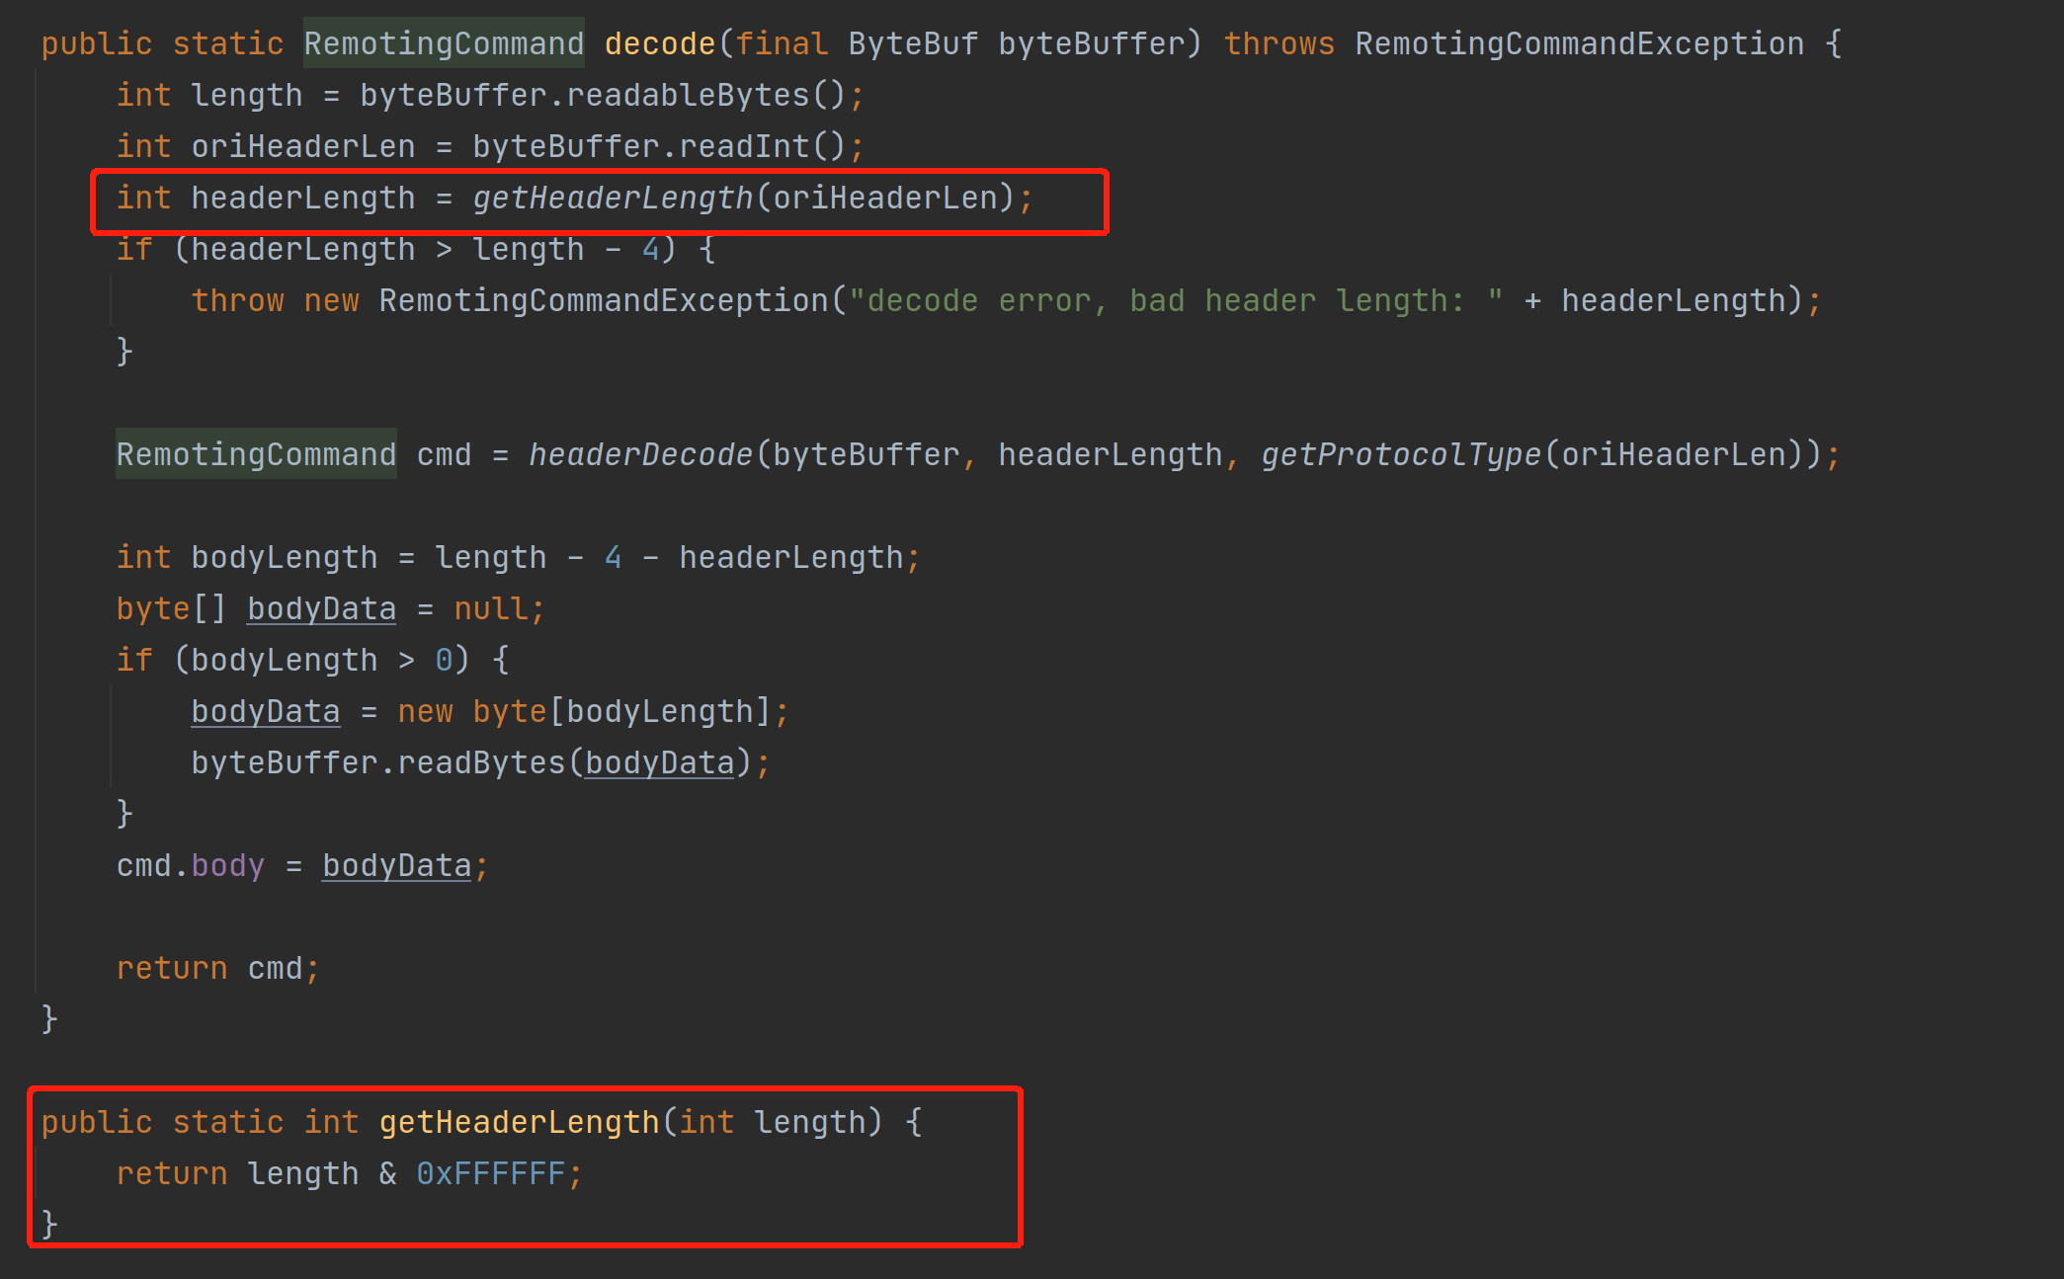Click the ByteBuf parameter type
This screenshot has width=2064, height=1279.
click(x=912, y=43)
